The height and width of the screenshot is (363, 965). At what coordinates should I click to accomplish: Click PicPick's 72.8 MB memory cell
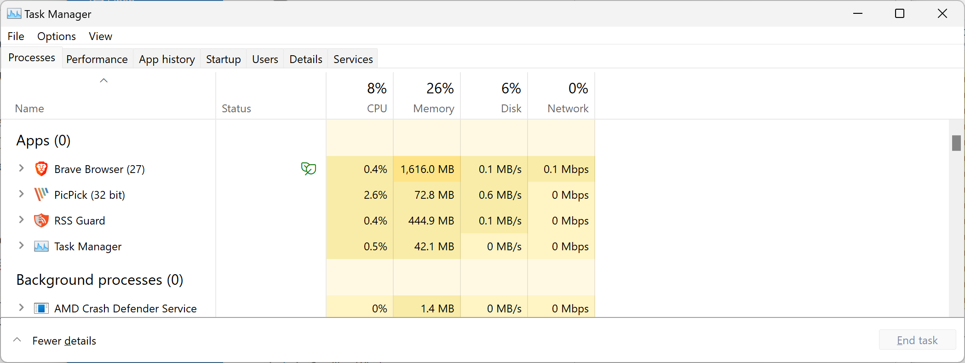point(427,195)
